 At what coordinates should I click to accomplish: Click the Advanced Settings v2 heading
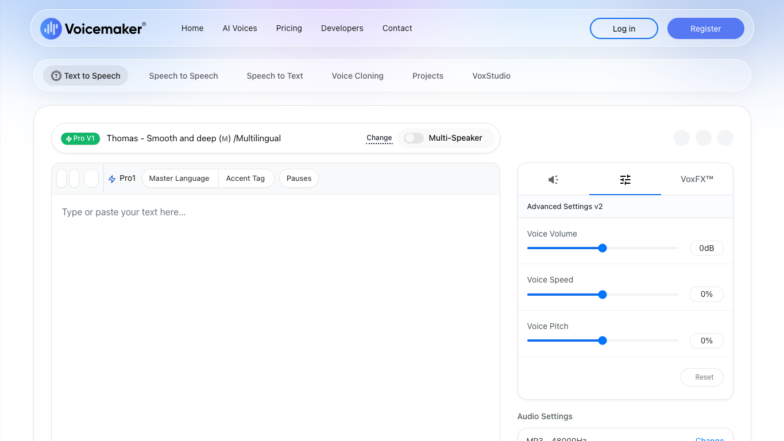[565, 207]
